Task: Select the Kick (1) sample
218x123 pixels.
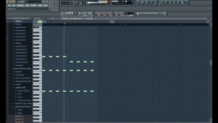Action: pyautogui.click(x=20, y=116)
